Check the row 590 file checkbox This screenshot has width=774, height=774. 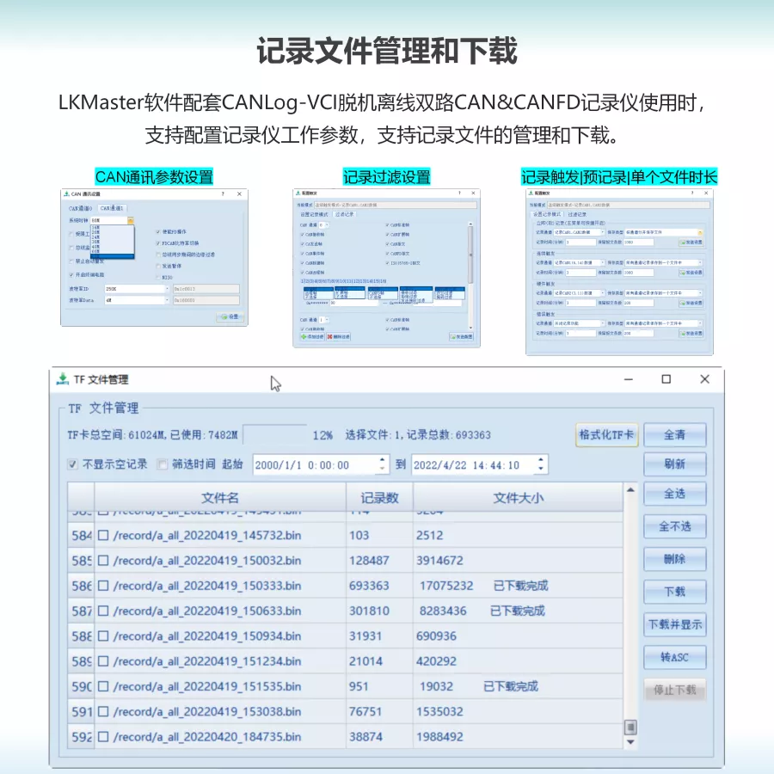pos(103,686)
